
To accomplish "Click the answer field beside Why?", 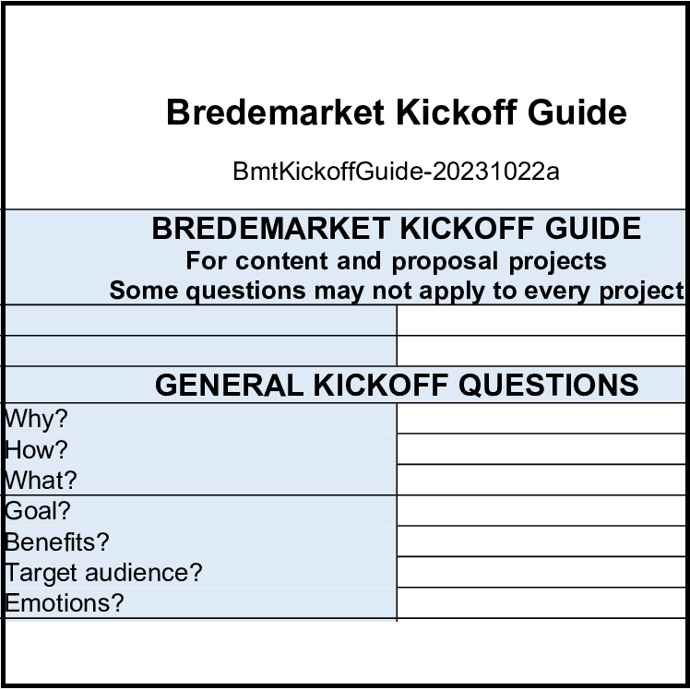I will 542,419.
